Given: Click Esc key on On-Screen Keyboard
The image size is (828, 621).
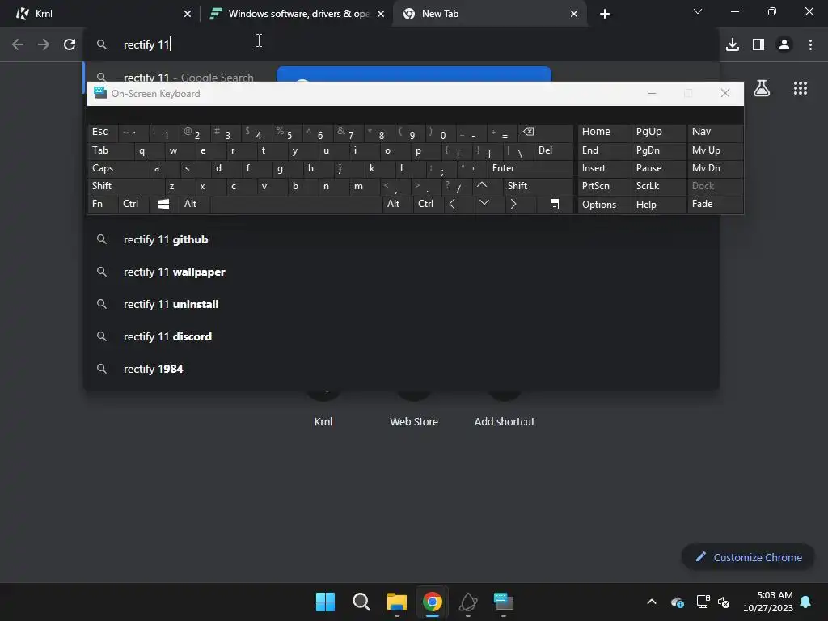Looking at the screenshot, I should pyautogui.click(x=103, y=133).
